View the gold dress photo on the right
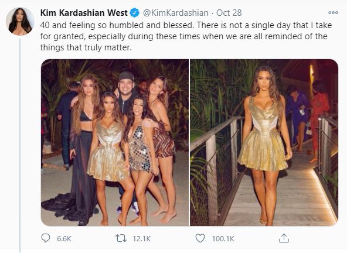Image resolution: width=347 pixels, height=253 pixels. [264, 142]
